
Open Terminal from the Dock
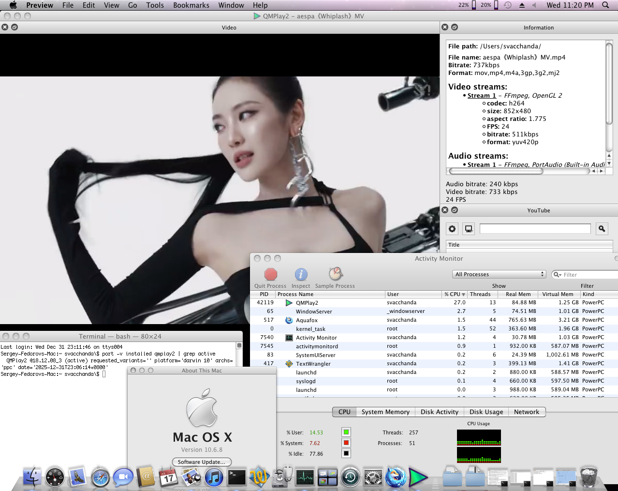click(x=237, y=477)
